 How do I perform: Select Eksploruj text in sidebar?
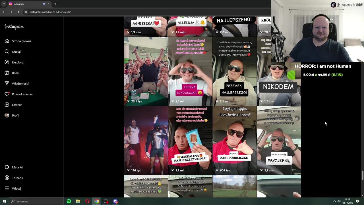18,62
